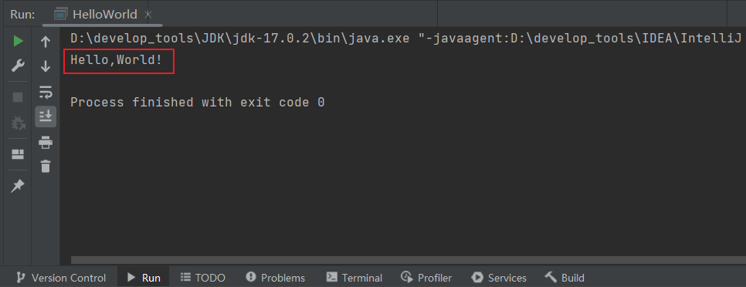Close the HelloWorld run tab
Viewport: 746px width, 287px height.
[148, 15]
